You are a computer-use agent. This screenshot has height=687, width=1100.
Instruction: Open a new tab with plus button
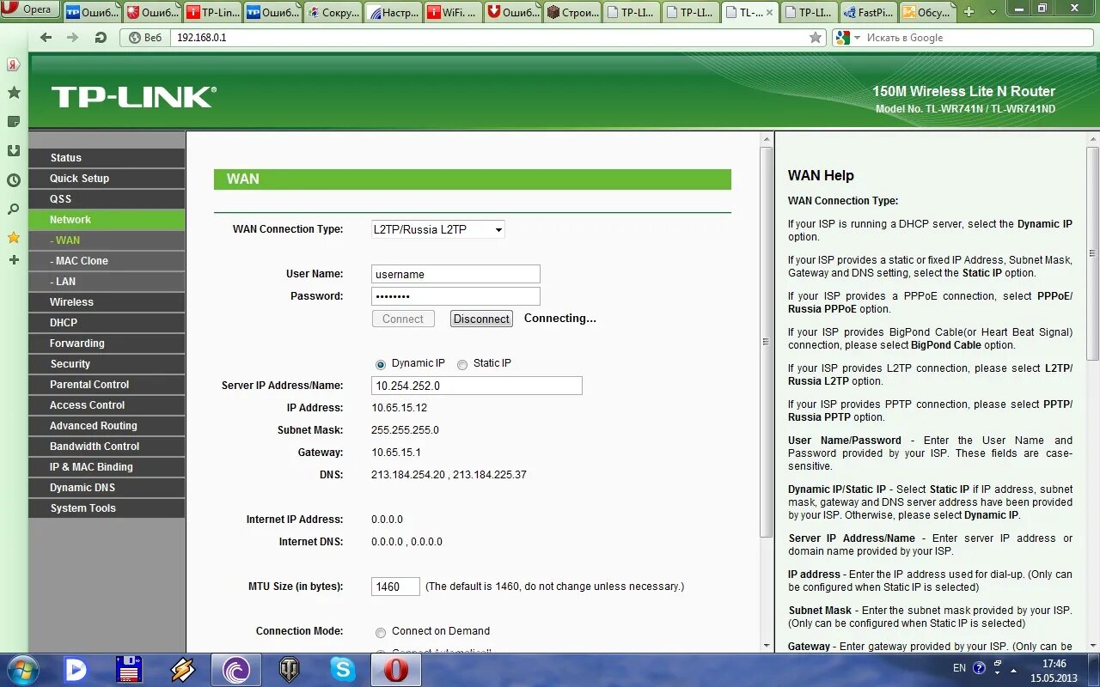click(x=969, y=12)
